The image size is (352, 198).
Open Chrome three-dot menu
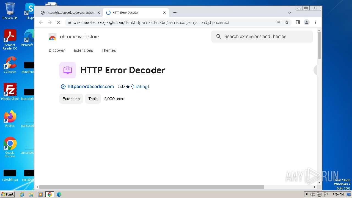tap(315, 23)
